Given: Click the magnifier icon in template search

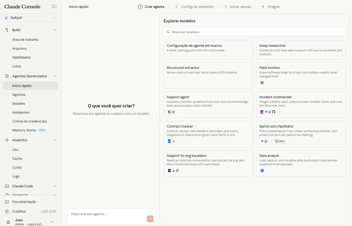Looking at the screenshot, I should (168, 32).
